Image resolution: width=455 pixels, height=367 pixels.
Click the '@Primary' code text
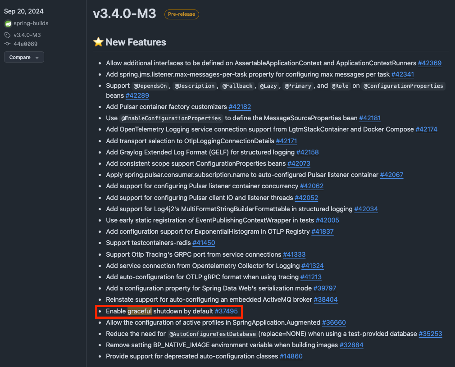[298, 86]
